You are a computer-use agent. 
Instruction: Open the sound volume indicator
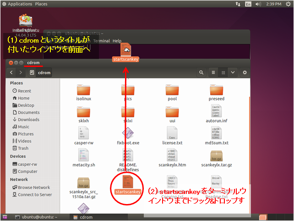(x=258, y=4)
